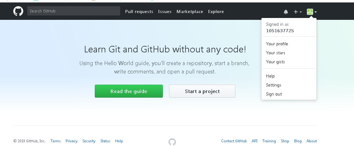Open Marketplace from the top navigation
This screenshot has height=146, width=354.
190,11
